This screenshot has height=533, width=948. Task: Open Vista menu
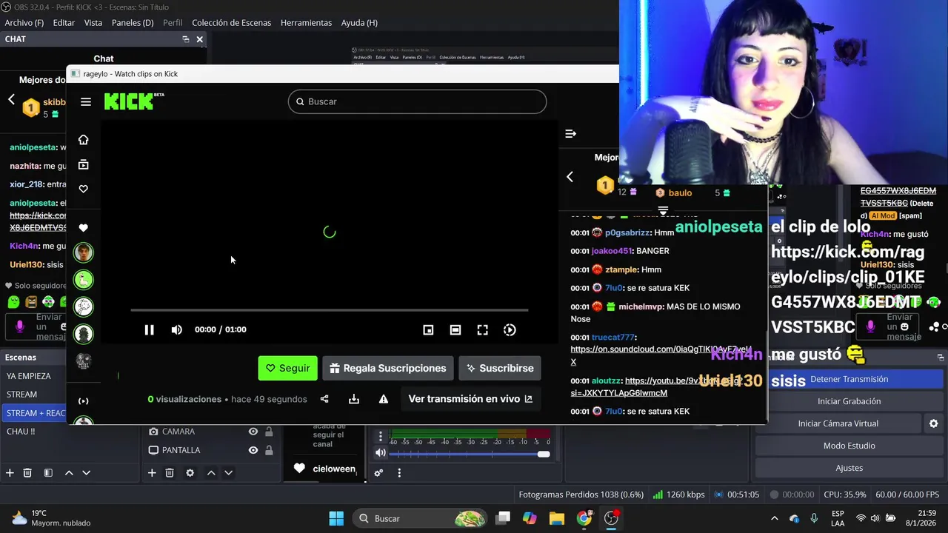93,23
